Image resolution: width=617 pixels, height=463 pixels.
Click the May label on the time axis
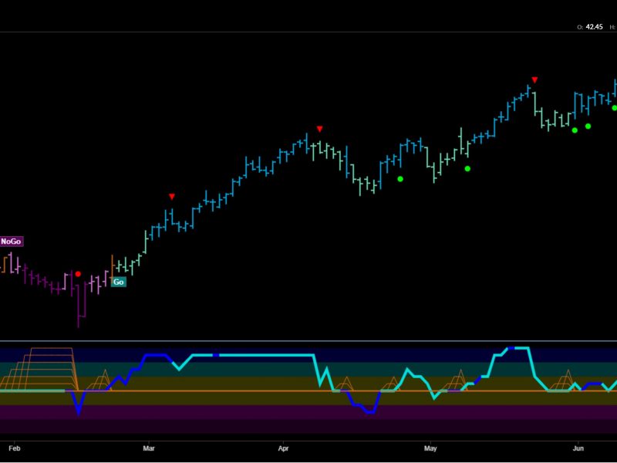coord(430,448)
